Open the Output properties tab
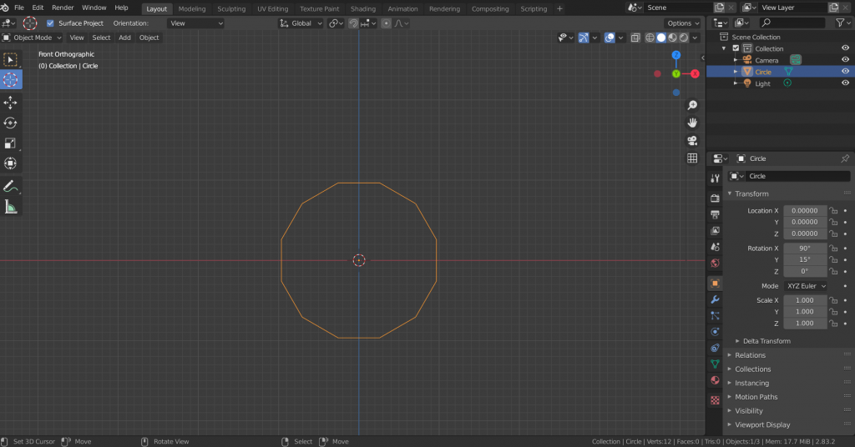855x447 pixels. (715, 214)
